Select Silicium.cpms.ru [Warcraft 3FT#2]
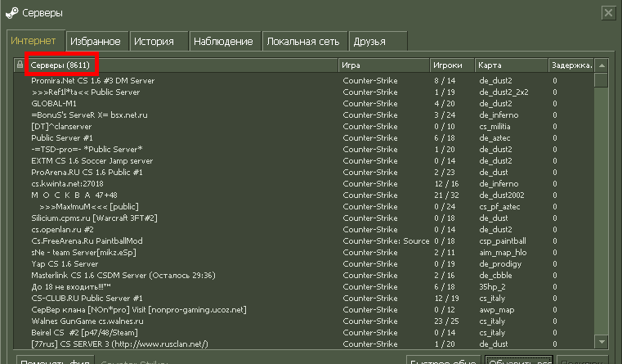The height and width of the screenshot is (364, 622). [x=304, y=218]
